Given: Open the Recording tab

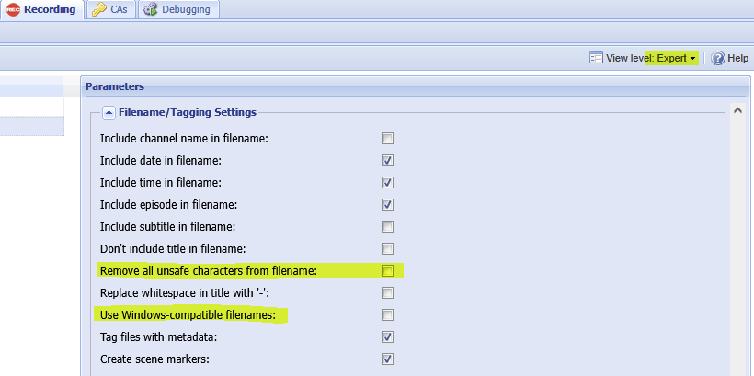Looking at the screenshot, I should (41, 9).
